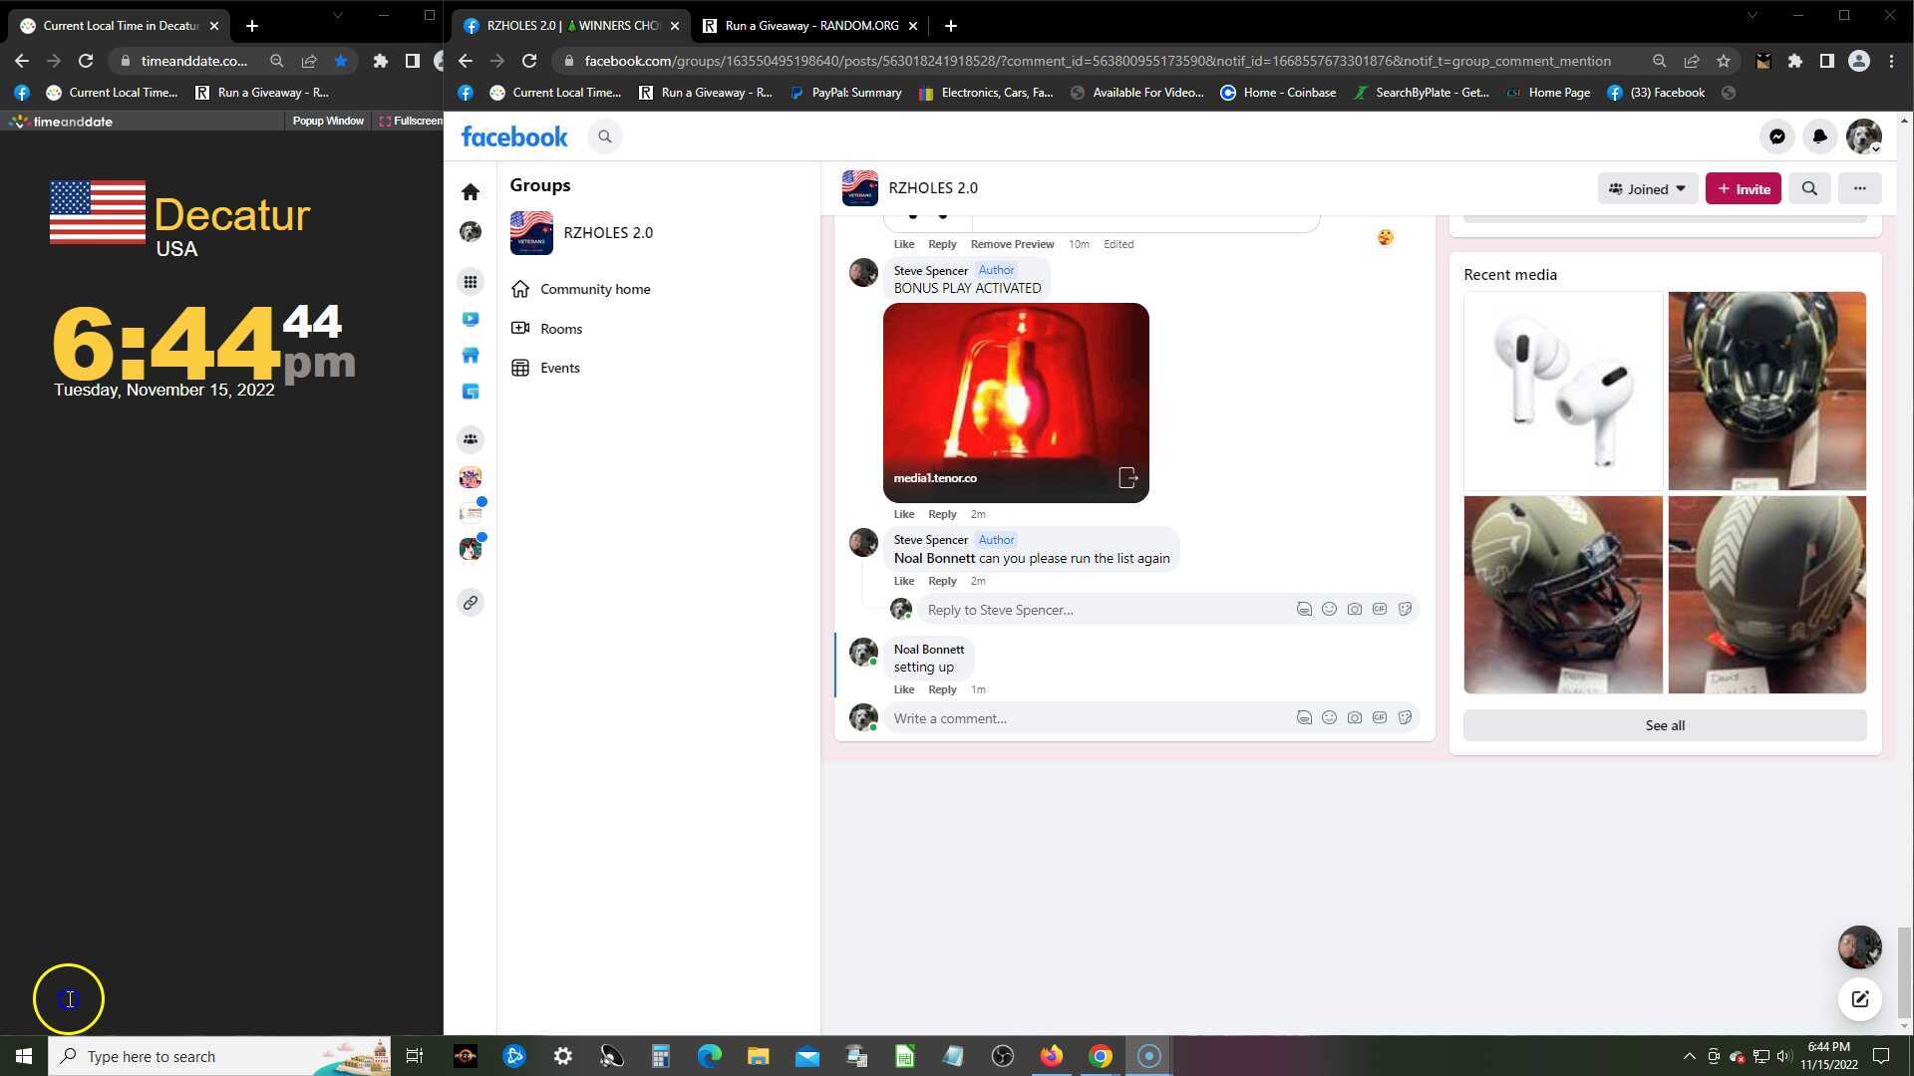Click See all under Recent media
The height and width of the screenshot is (1076, 1914).
tap(1664, 725)
